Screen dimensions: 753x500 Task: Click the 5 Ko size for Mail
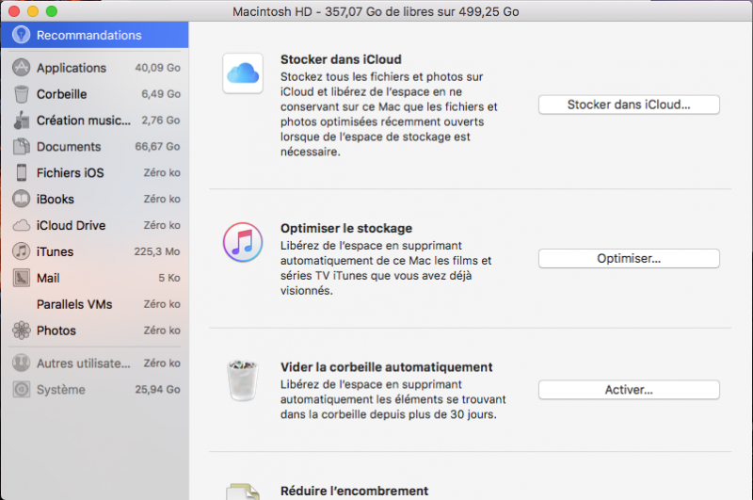click(x=169, y=278)
